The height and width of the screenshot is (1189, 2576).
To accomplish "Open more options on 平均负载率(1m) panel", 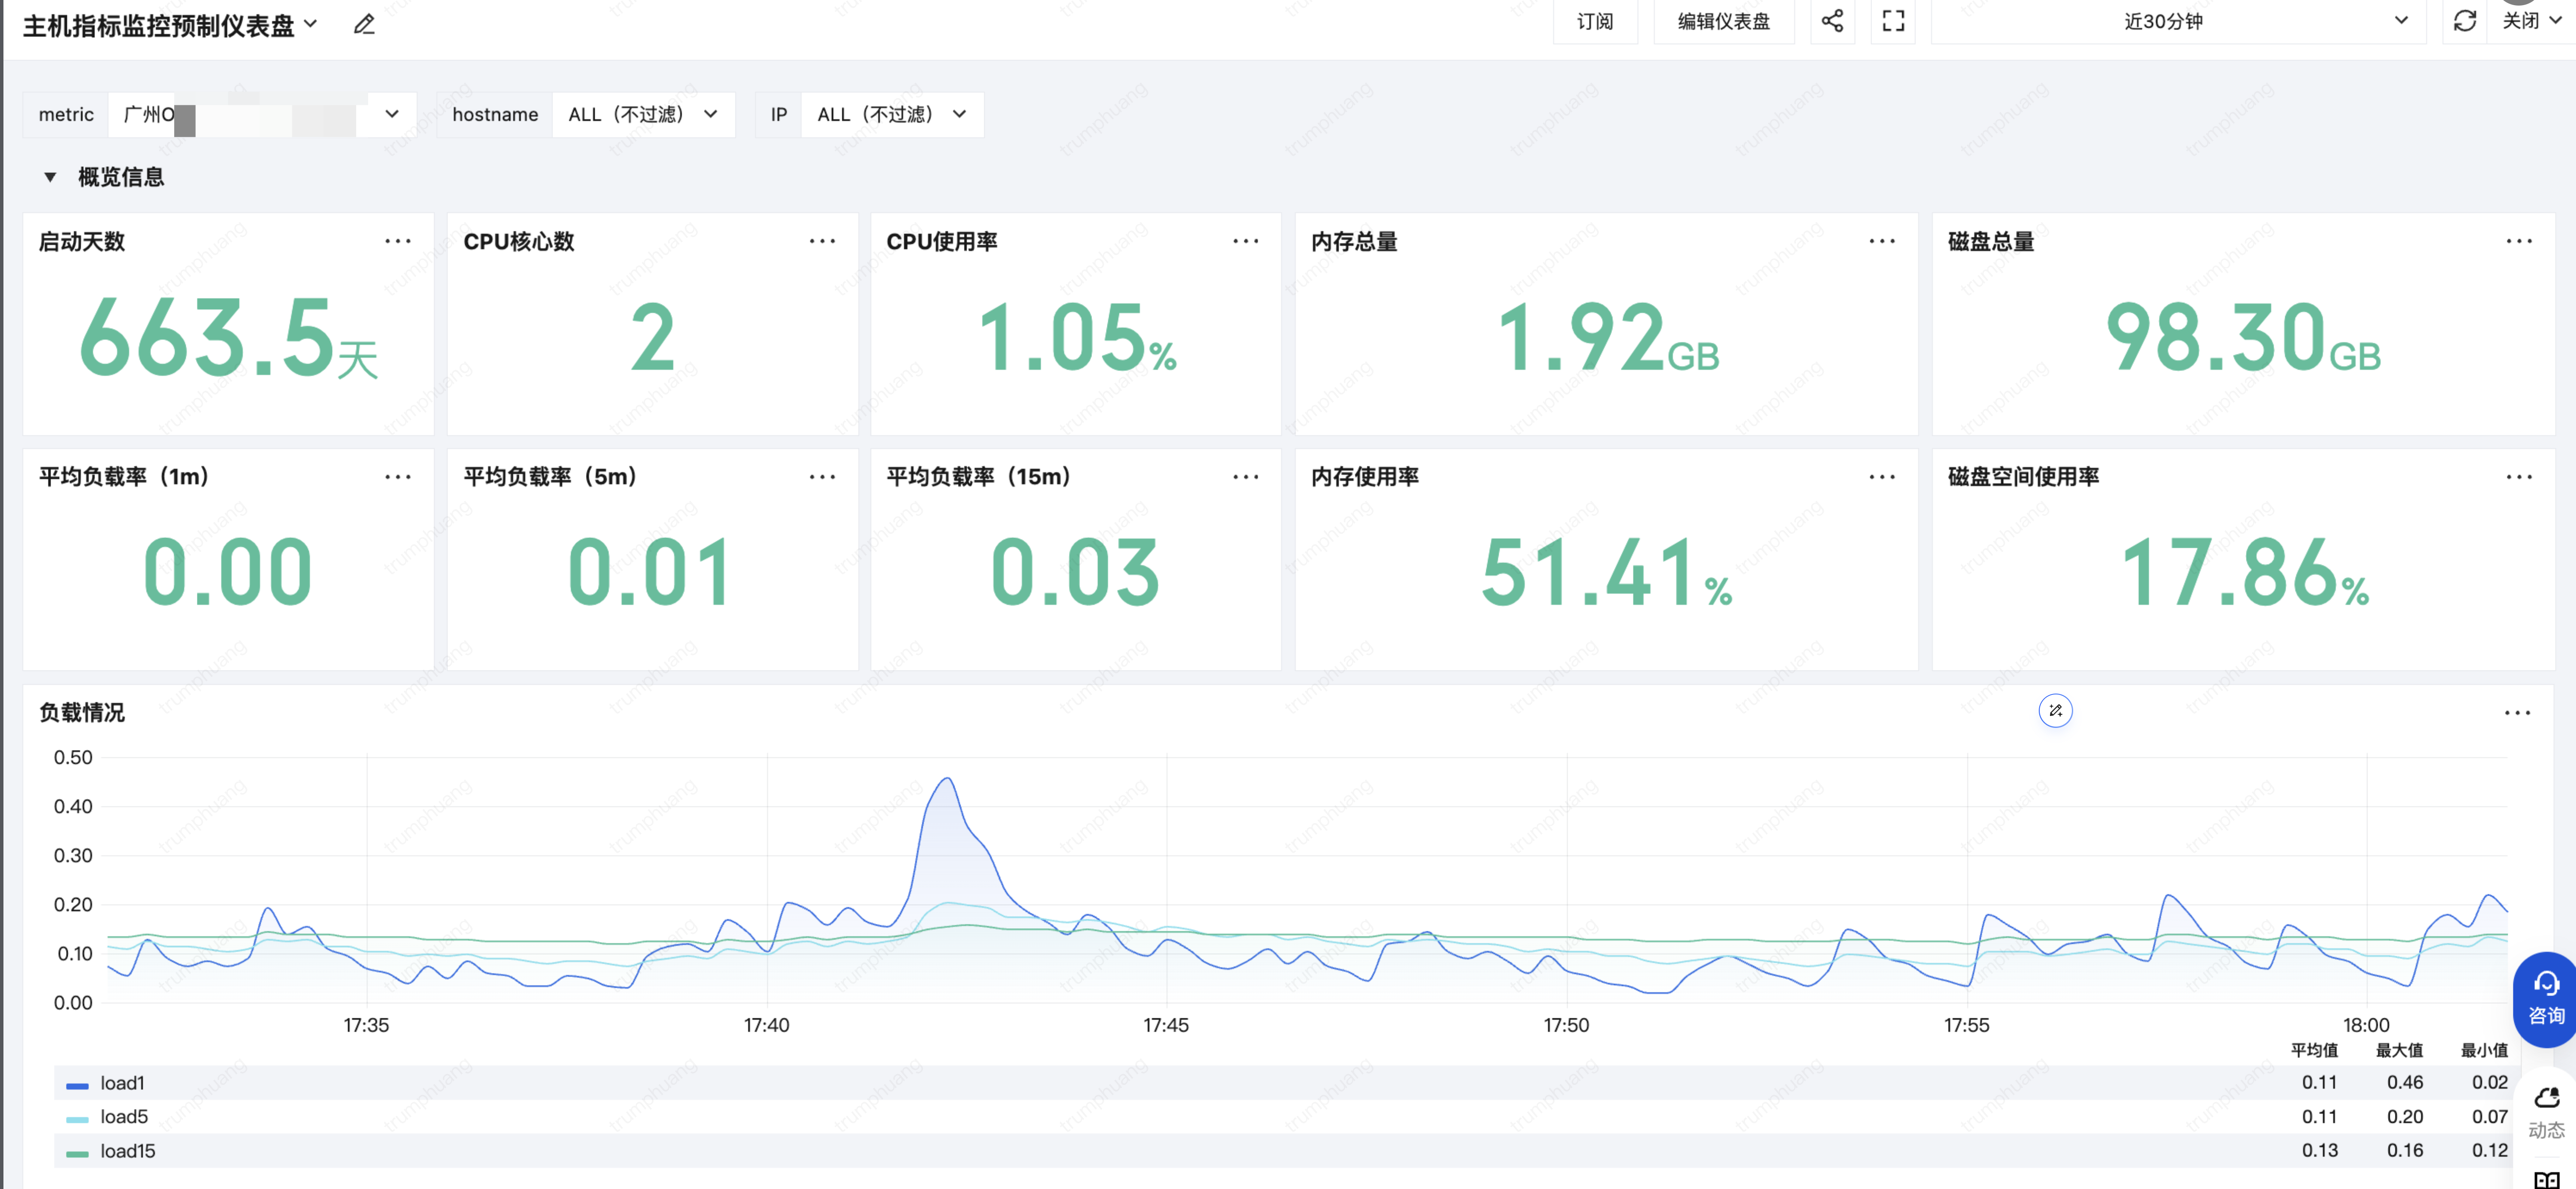I will 398,477.
